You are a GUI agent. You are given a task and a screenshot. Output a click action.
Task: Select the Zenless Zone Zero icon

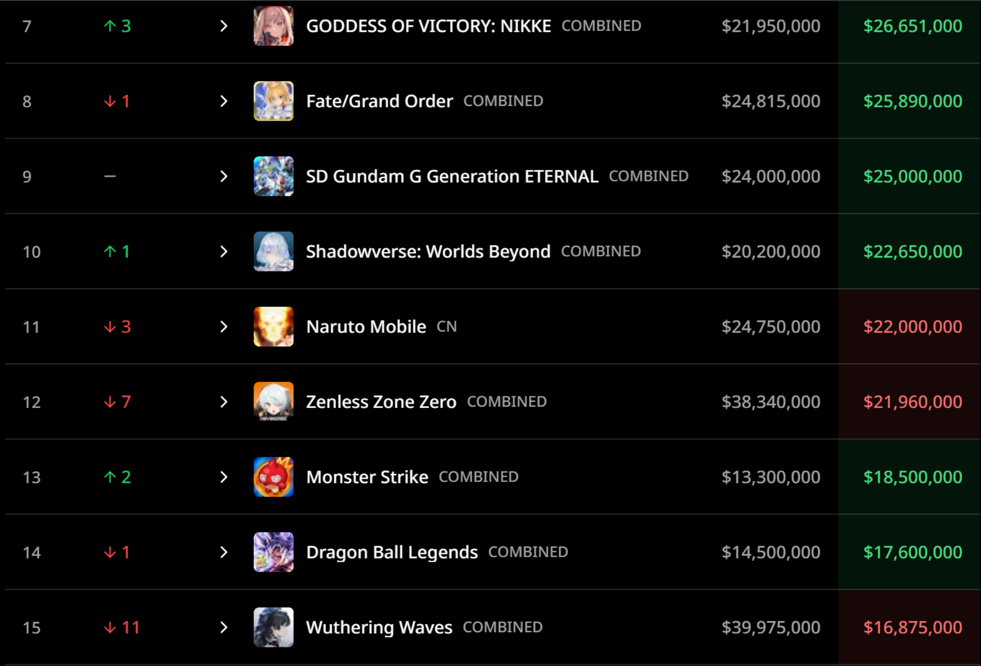coord(274,402)
